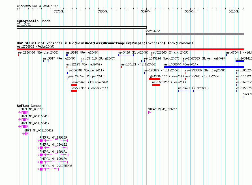Click the nsv9818 (Perry2008) variant label
252x185 pixels.
pyautogui.click(x=82, y=52)
